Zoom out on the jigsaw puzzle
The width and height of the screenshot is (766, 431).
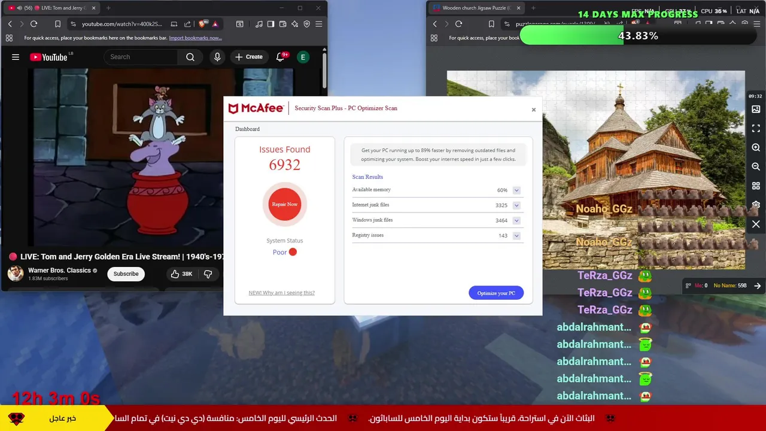756,166
